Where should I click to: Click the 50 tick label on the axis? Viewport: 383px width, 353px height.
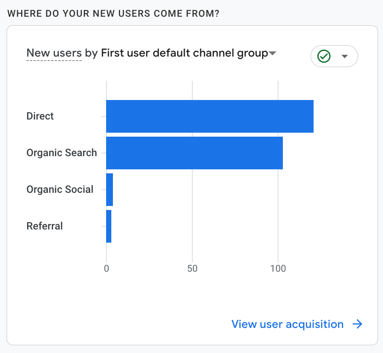192,269
